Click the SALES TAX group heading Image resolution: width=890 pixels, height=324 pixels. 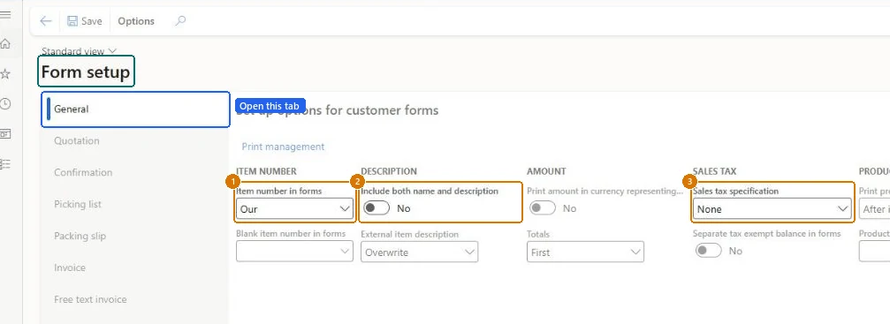pos(715,171)
